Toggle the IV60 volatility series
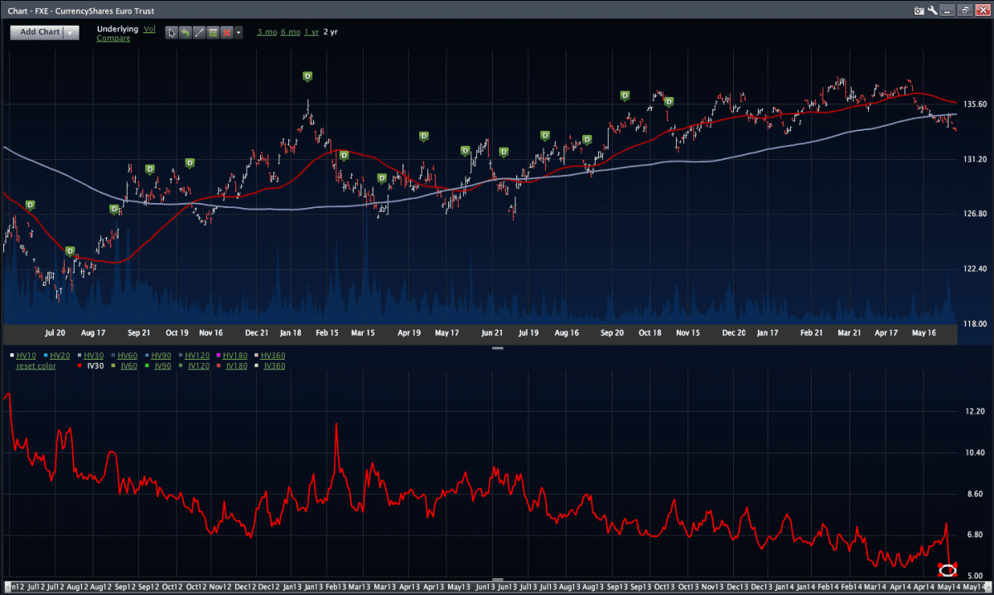This screenshot has width=994, height=595. tap(128, 365)
